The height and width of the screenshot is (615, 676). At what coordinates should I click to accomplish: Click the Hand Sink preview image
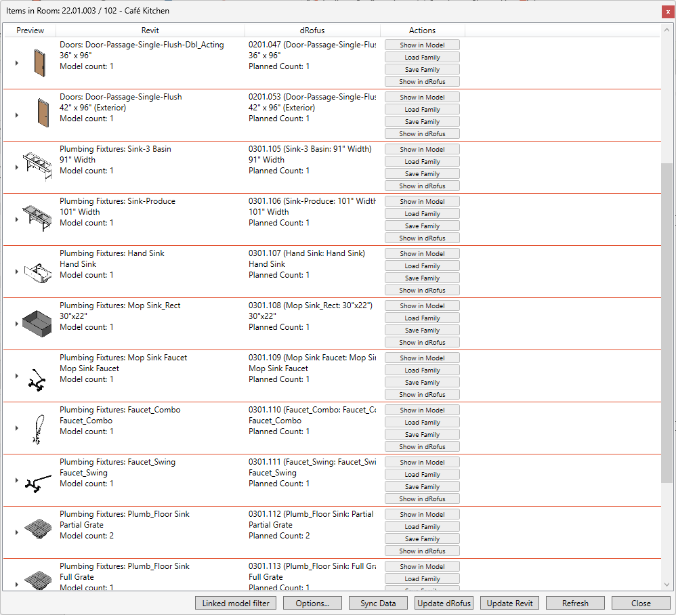[x=39, y=271]
